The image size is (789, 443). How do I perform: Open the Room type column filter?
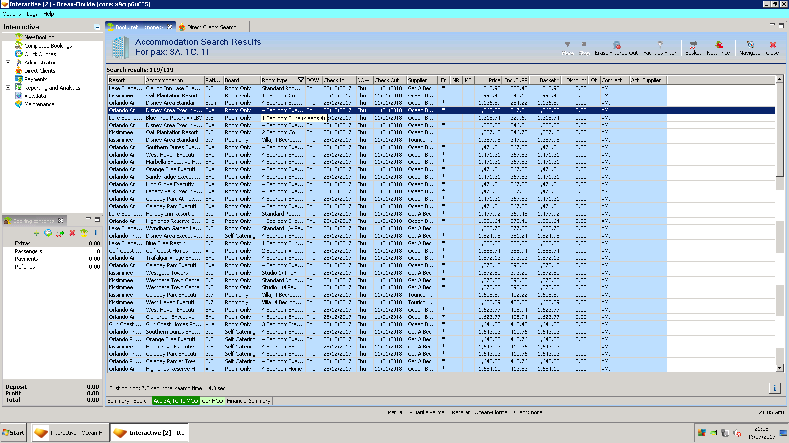pos(301,80)
